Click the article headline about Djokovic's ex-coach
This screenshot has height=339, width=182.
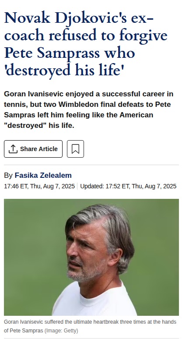click(x=86, y=44)
